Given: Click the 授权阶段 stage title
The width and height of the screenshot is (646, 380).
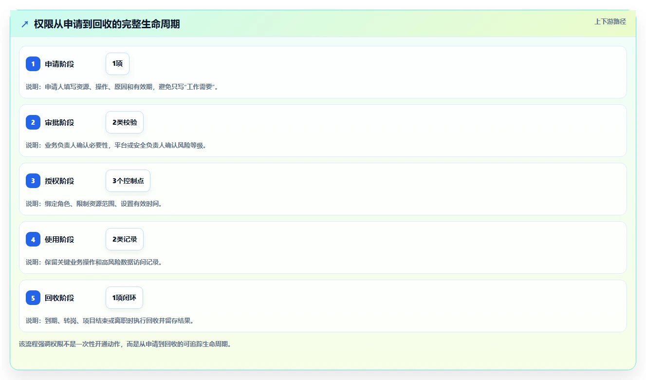Looking at the screenshot, I should coord(59,181).
